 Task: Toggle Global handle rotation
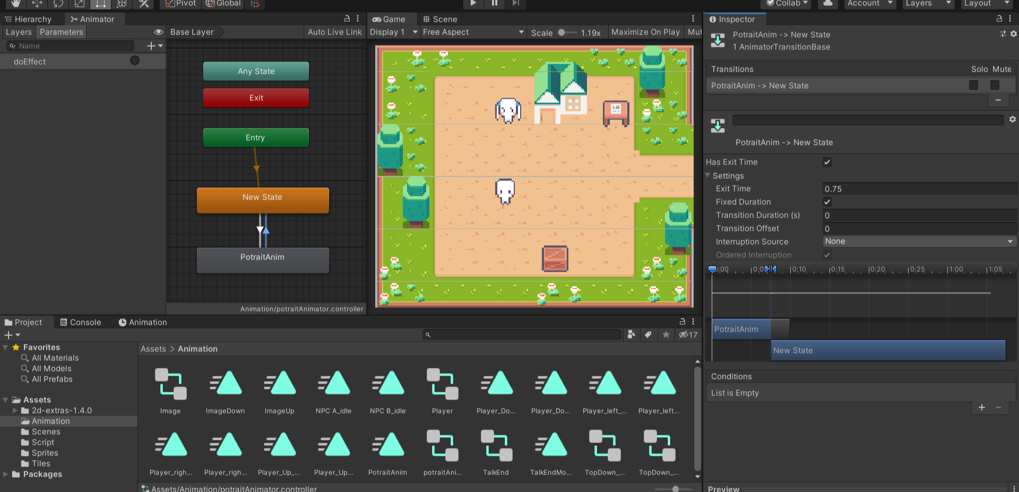click(x=223, y=3)
